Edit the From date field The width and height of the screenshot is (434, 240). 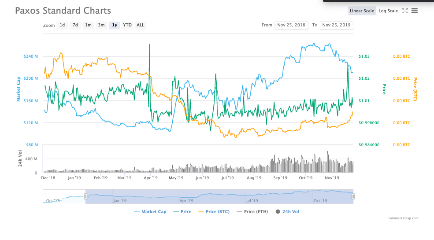point(291,25)
